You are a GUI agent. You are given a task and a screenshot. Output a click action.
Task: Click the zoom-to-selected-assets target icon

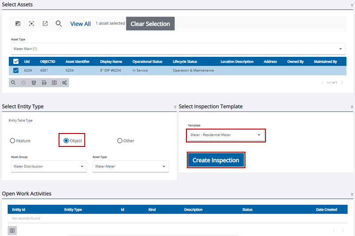[32, 24]
